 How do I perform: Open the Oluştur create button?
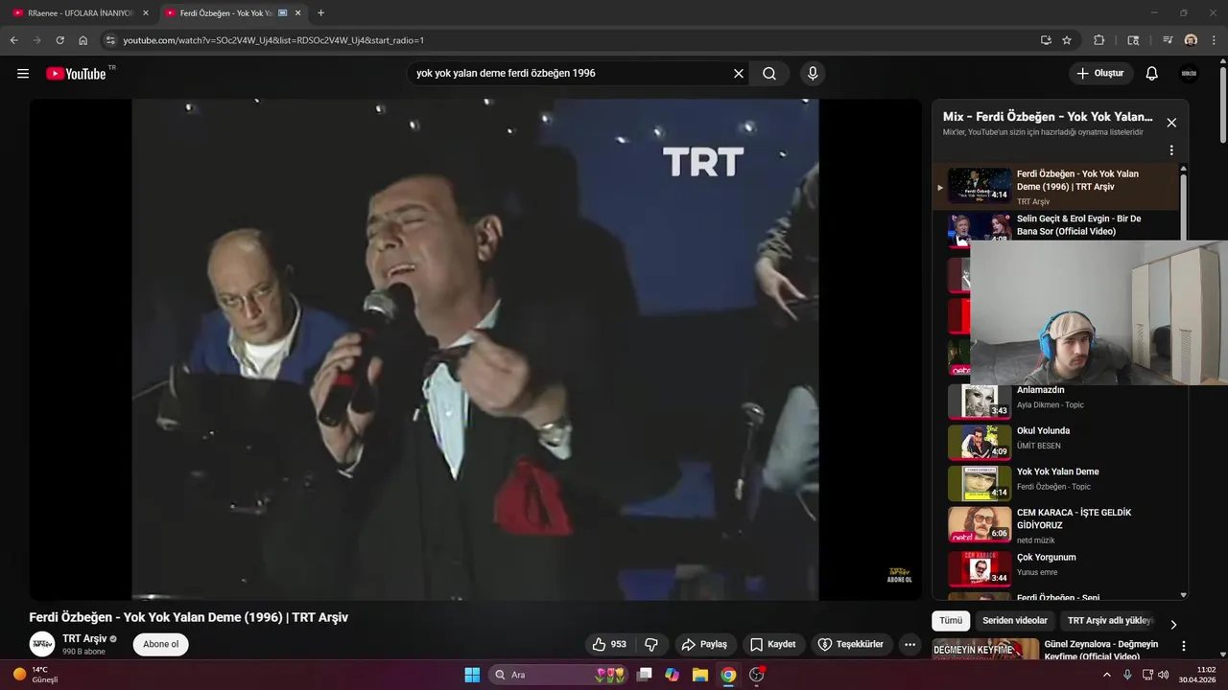[1100, 74]
